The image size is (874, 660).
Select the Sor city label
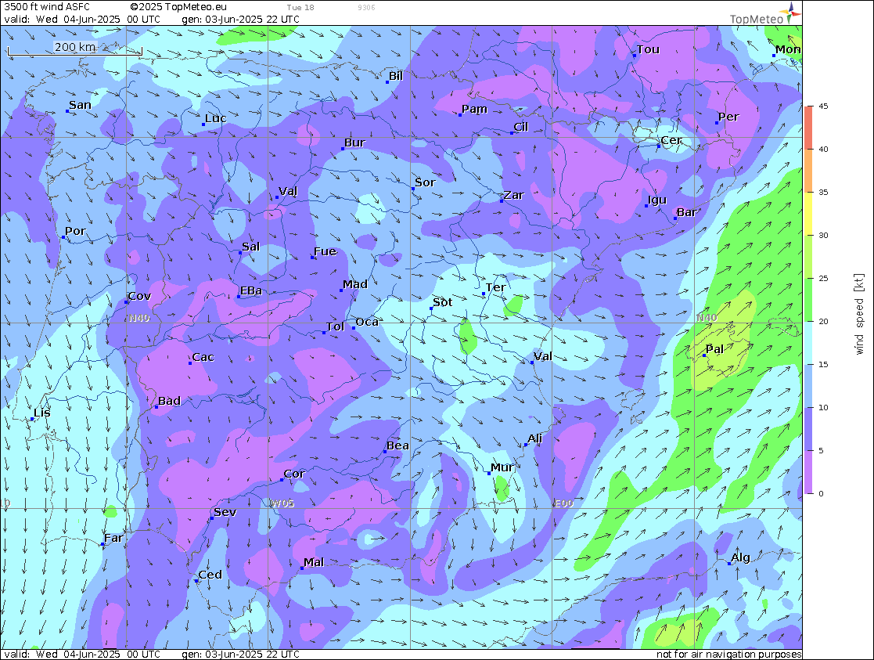[x=426, y=182]
